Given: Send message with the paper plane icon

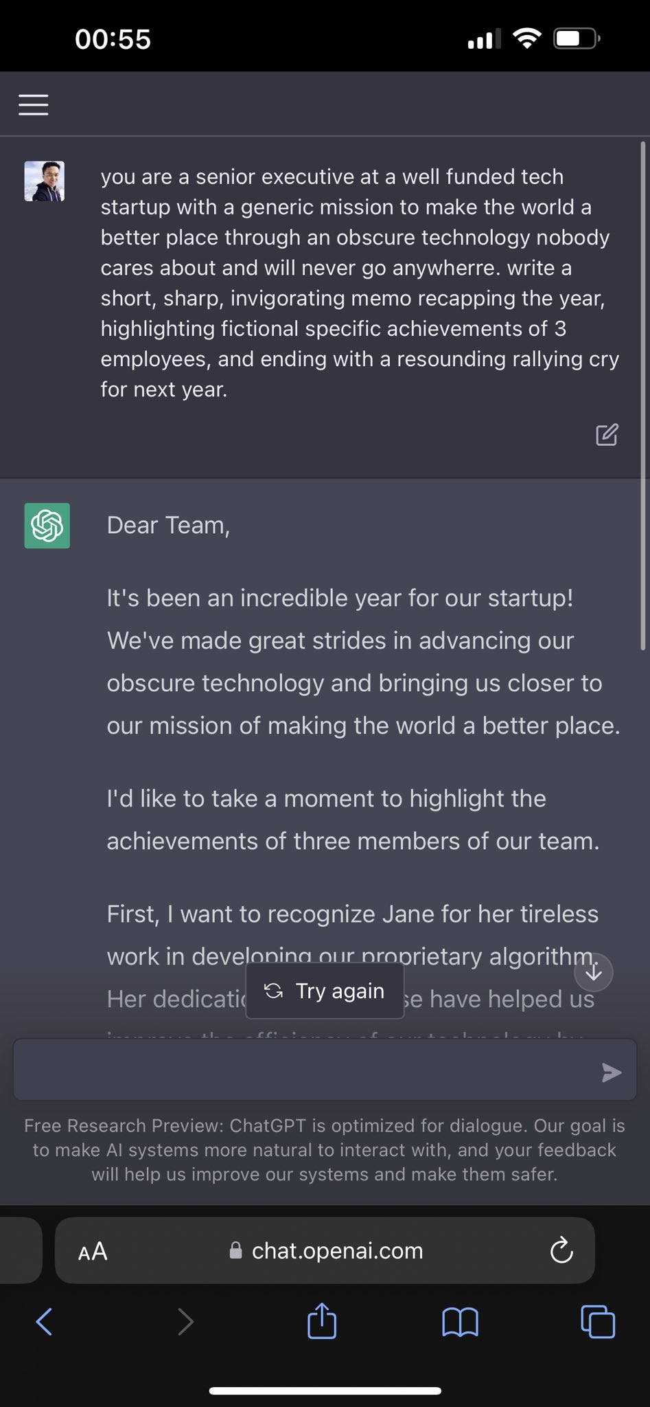Looking at the screenshot, I should coord(611,1072).
